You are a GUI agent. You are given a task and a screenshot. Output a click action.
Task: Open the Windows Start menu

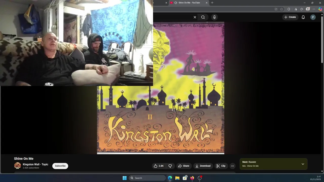pos(125,178)
